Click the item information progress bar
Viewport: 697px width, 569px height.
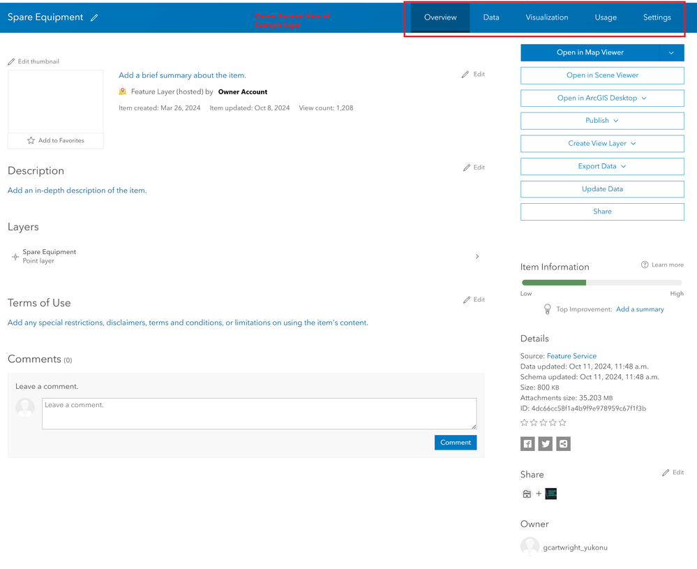pos(602,283)
